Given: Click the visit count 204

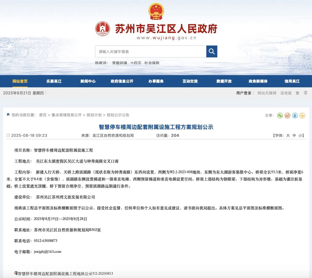Looking at the screenshot, I should (175, 135).
